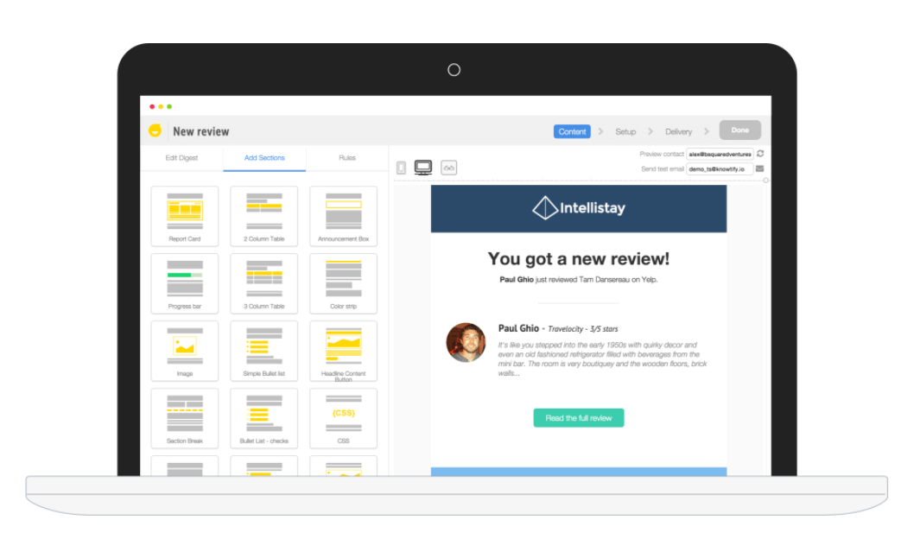This screenshot has height=539, width=901.
Task: Send test email via envelope icon
Action: [x=760, y=169]
